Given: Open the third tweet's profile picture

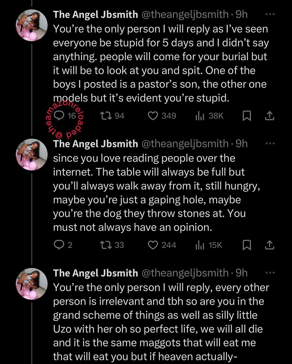Looking at the screenshot, I should point(32,284).
